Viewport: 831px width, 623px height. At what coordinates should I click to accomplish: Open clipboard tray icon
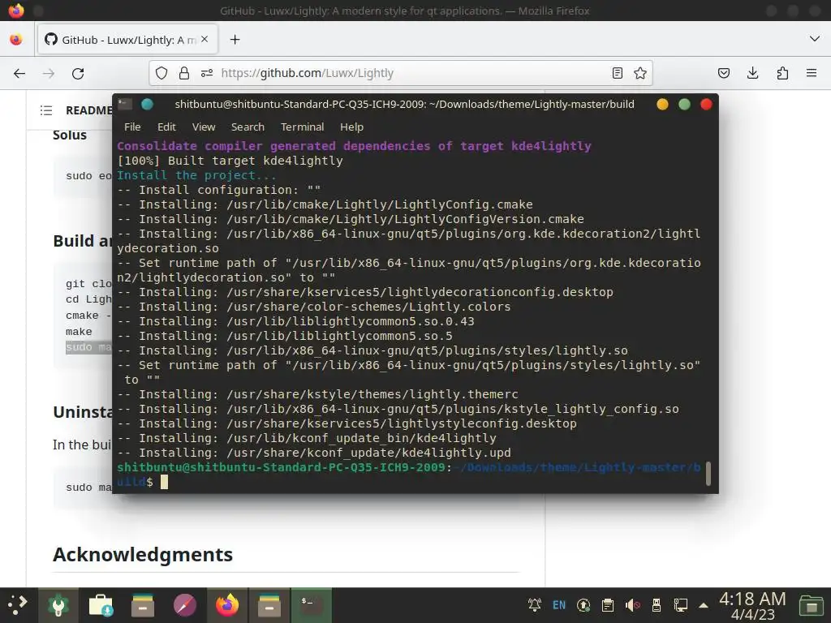click(608, 605)
